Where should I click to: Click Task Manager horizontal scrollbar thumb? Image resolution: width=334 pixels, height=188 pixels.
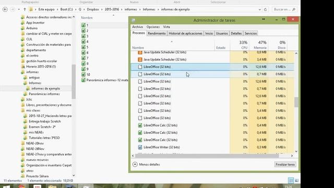pyautogui.click(x=207, y=156)
